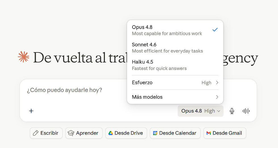The height and width of the screenshot is (148, 278).
Task: Select Opus 4.8 model option
Action: pos(175,30)
